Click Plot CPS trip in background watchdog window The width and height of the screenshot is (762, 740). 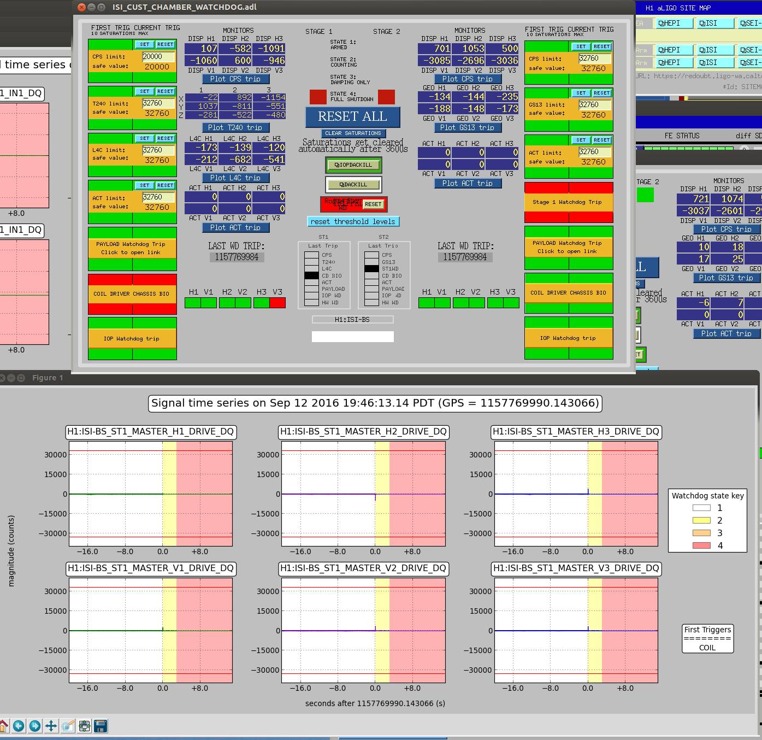(x=726, y=229)
